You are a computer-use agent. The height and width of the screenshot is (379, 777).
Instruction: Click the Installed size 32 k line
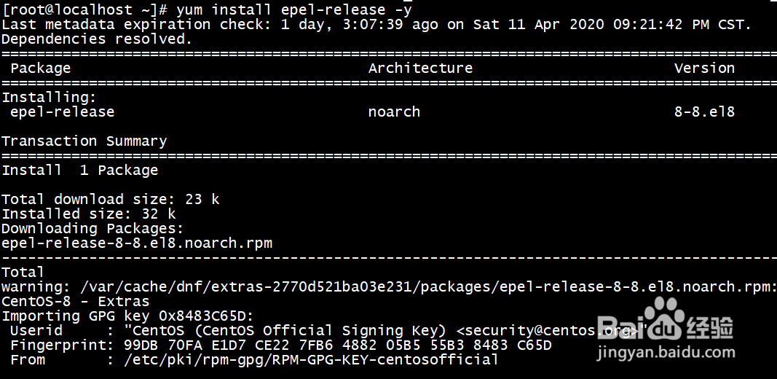point(88,214)
